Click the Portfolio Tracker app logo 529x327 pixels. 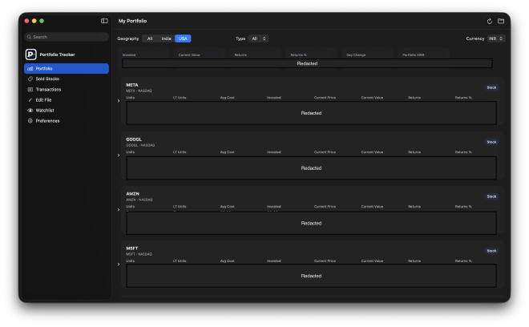tap(30, 54)
